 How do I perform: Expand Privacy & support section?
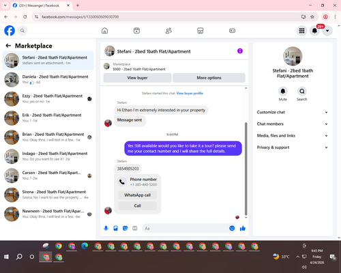(293, 147)
